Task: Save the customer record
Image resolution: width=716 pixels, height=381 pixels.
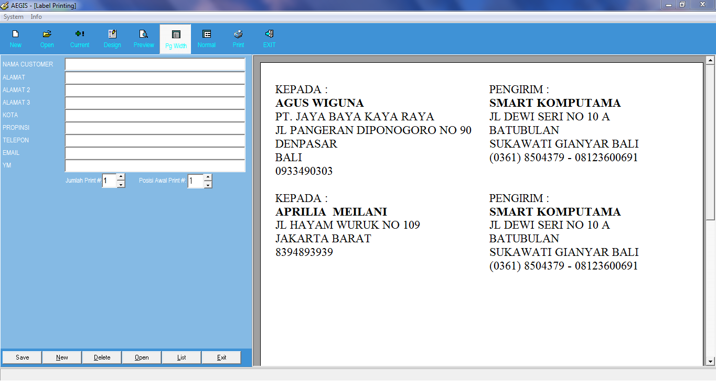Action: point(21,357)
